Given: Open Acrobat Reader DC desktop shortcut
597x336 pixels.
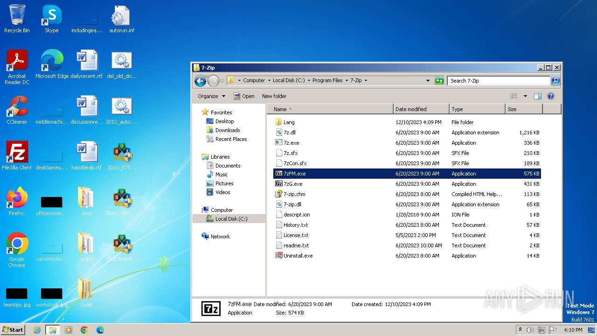Looking at the screenshot, I should tap(17, 67).
